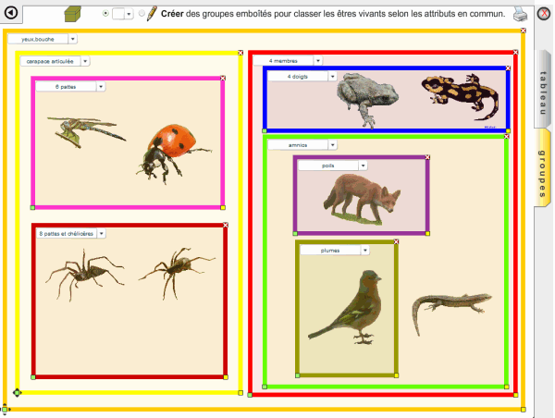
Task: Open the amnios attribute dropdown
Action: (332, 145)
